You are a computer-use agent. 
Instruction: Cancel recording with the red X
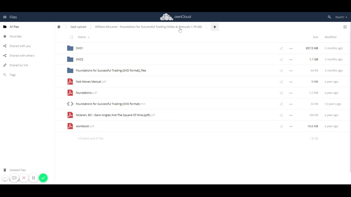tap(24, 178)
